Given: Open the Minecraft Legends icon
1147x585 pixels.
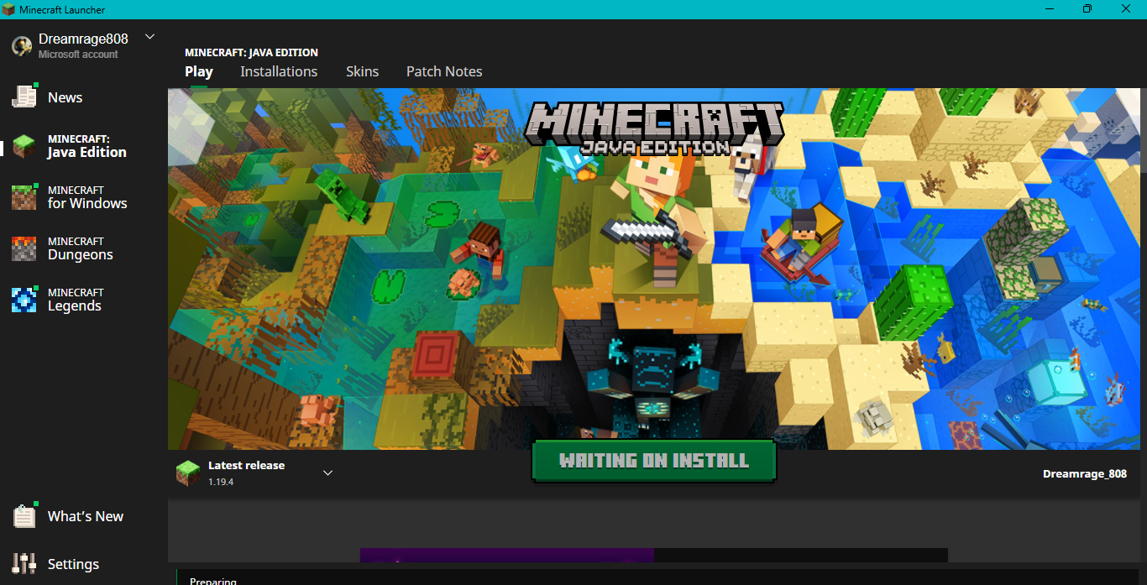Looking at the screenshot, I should tap(24, 300).
